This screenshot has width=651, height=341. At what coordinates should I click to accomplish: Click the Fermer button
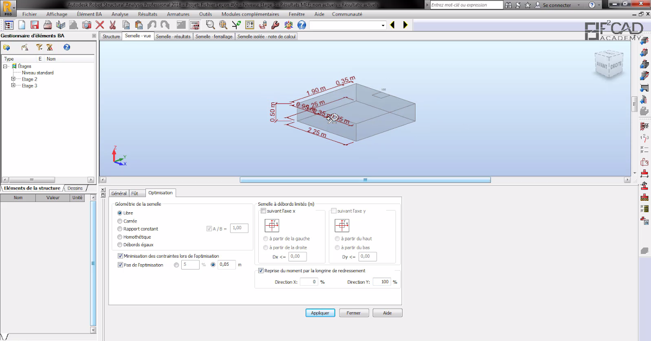[354, 312]
